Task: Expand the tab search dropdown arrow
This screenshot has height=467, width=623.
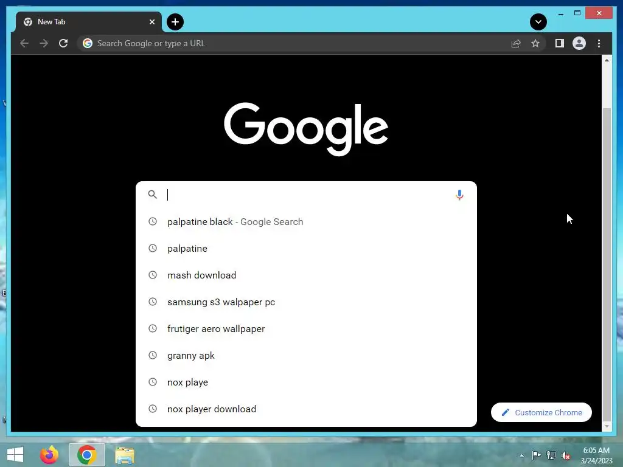Action: coord(538,22)
